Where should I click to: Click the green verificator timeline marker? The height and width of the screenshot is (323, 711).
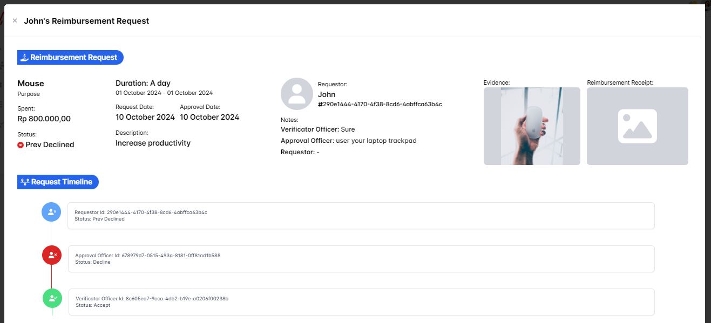click(52, 298)
